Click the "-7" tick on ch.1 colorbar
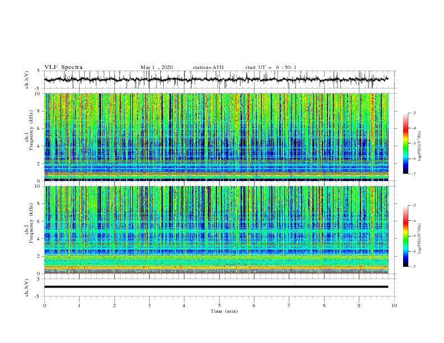Viewport: 444px width, 343px height. [413, 174]
